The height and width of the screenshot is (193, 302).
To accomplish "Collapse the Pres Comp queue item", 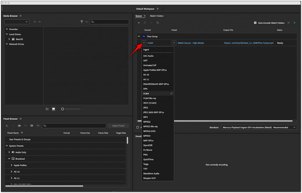I will (x=139, y=36).
